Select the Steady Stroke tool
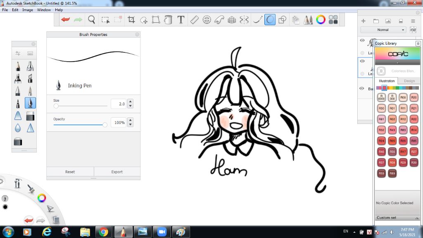Image resolution: width=423 pixels, height=238 pixels. tap(257, 20)
